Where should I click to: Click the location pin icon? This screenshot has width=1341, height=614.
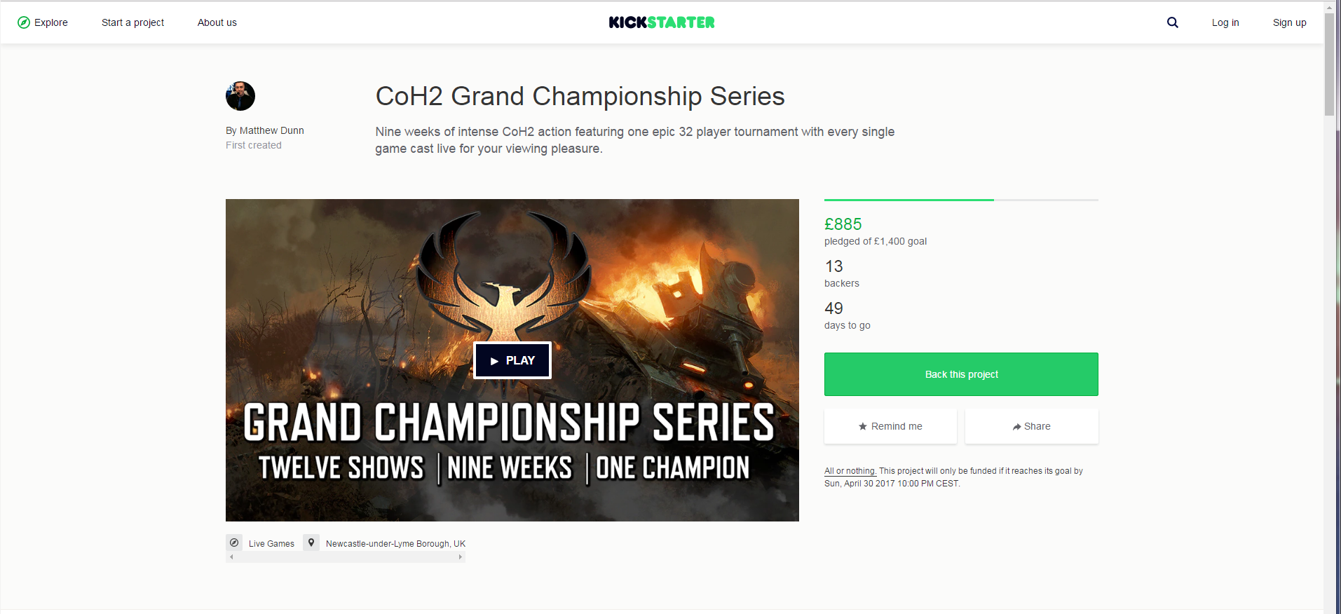pos(311,543)
